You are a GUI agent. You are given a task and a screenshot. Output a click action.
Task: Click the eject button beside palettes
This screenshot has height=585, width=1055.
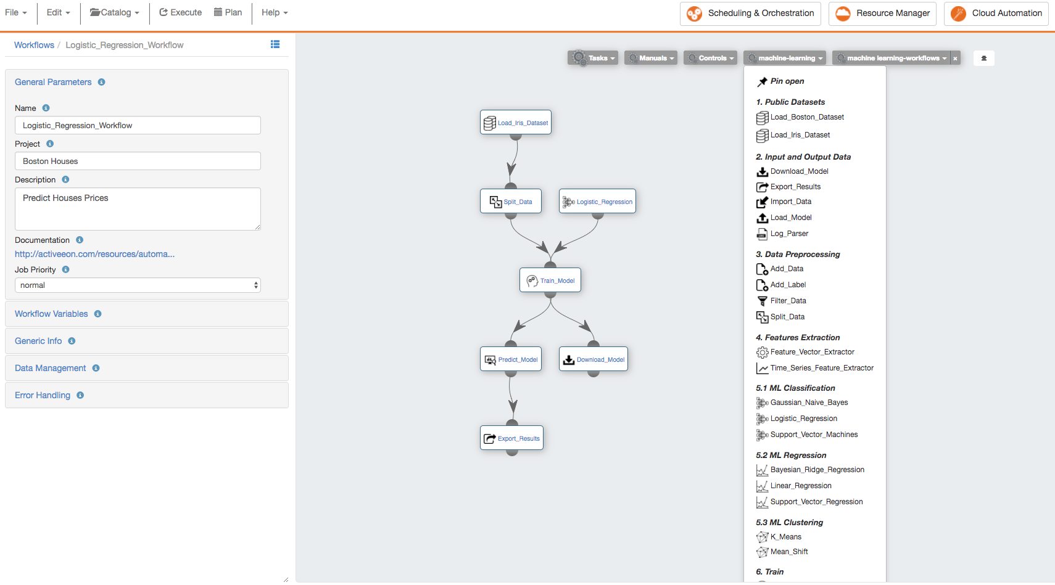click(x=983, y=58)
